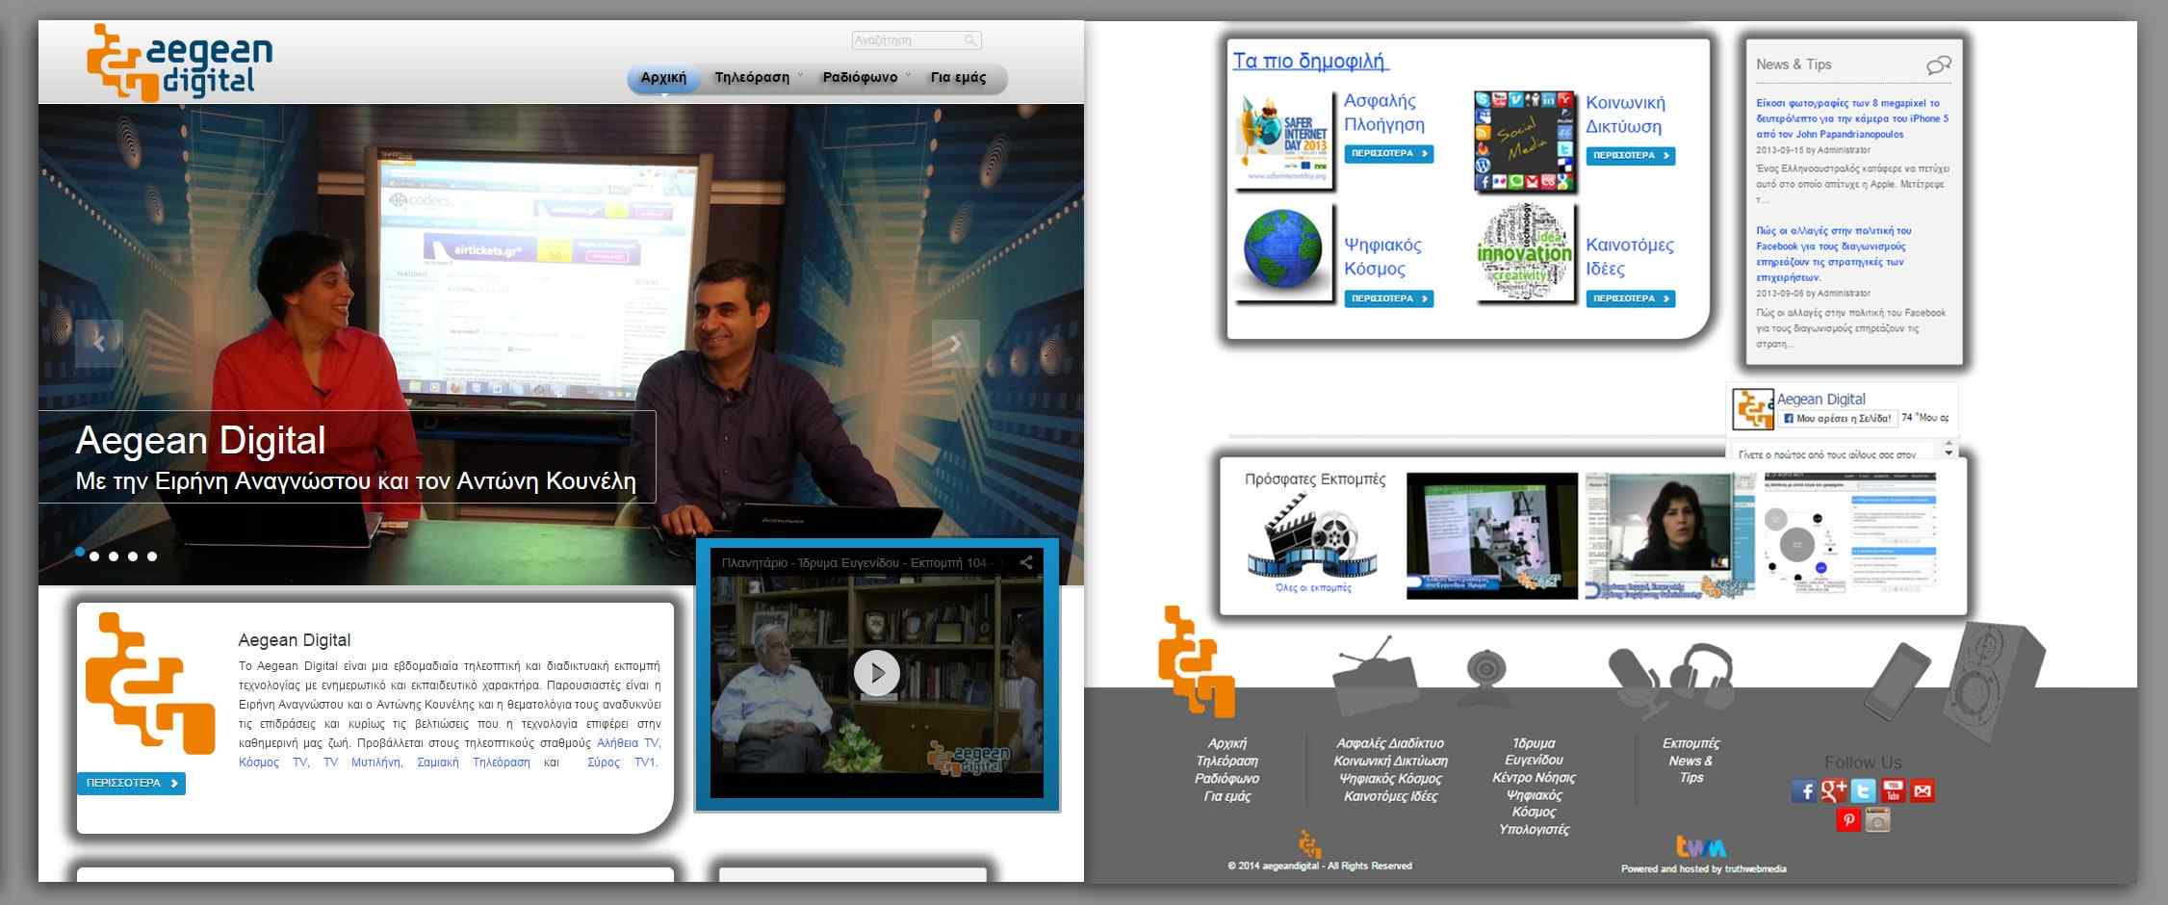The image size is (2168, 905).
Task: Click the Facebook widget scrollbar arrows
Action: [x=1949, y=450]
